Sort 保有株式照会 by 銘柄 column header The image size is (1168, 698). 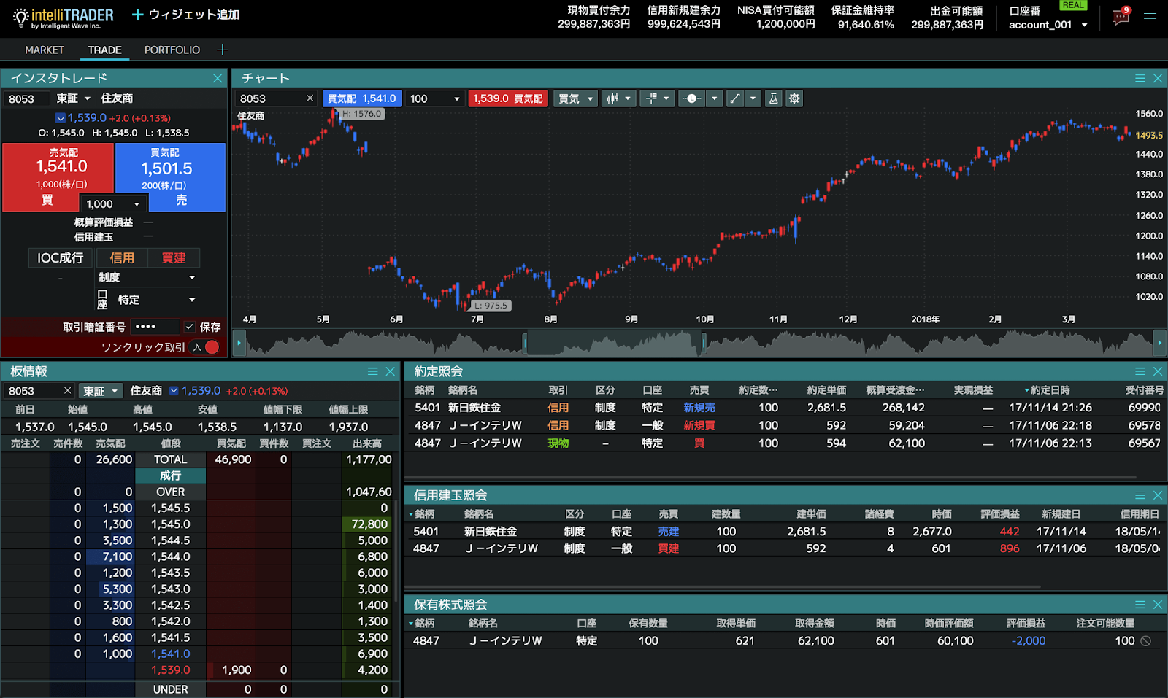422,624
